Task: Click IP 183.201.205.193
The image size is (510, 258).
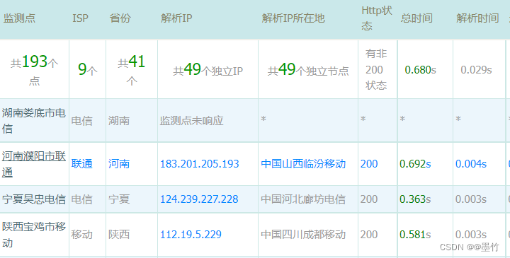Action: (x=199, y=164)
